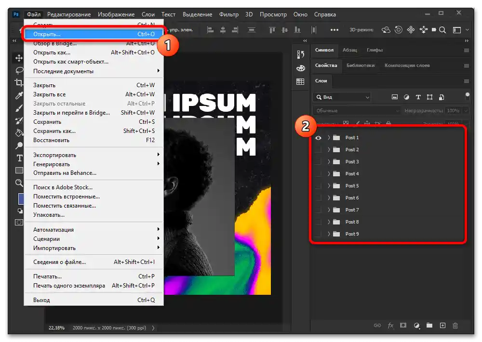The image size is (482, 342).
Task: Filter layers by type T icon
Action: [x=418, y=97]
